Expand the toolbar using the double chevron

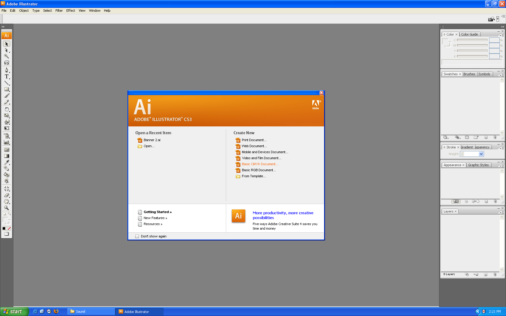(x=3, y=26)
